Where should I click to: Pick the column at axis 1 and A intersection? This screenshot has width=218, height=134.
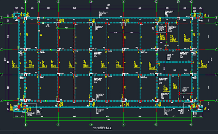[26, 100]
